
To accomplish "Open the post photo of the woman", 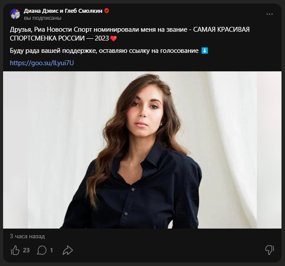I will [142, 150].
